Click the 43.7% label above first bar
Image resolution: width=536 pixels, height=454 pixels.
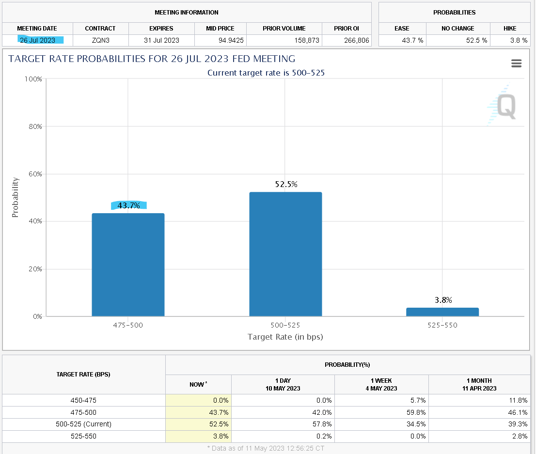click(x=129, y=205)
